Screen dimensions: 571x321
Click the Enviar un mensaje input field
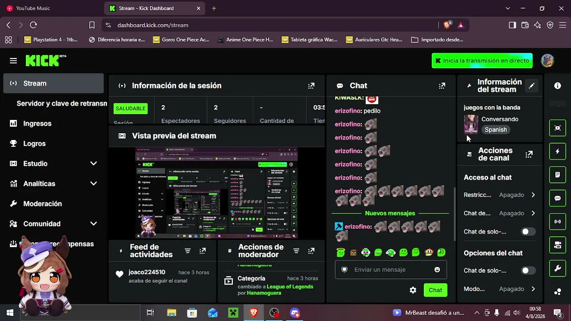pos(391,270)
